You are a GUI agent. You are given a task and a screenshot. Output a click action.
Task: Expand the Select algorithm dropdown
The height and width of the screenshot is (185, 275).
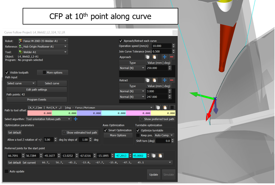tap(49, 119)
